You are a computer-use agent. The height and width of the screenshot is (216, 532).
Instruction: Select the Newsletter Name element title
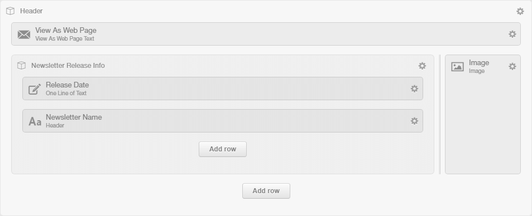74,117
